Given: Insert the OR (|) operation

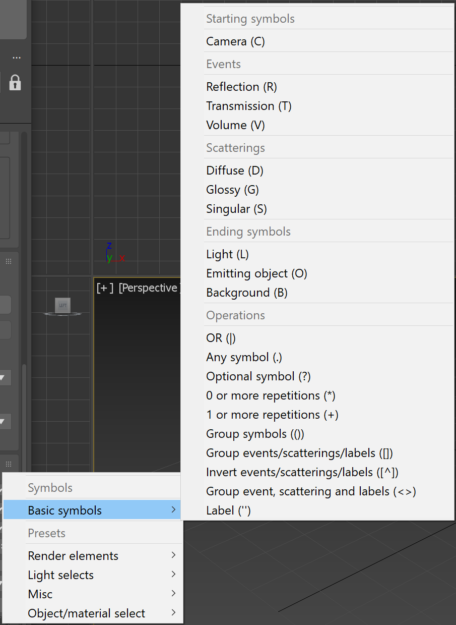Looking at the screenshot, I should click(220, 338).
